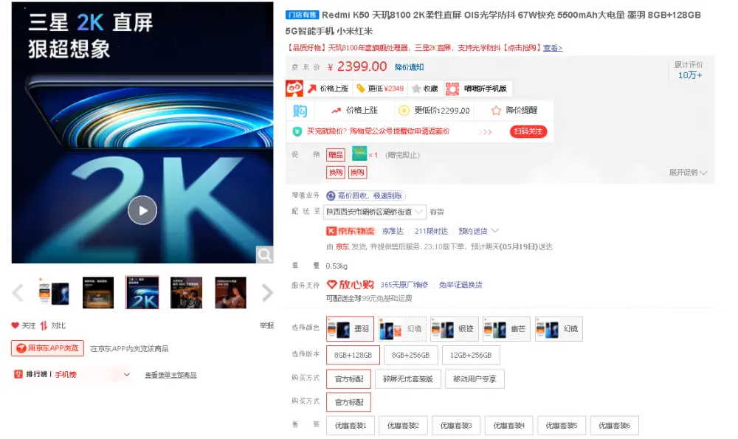Click the trend line 价格上涨 icon

click(336, 111)
